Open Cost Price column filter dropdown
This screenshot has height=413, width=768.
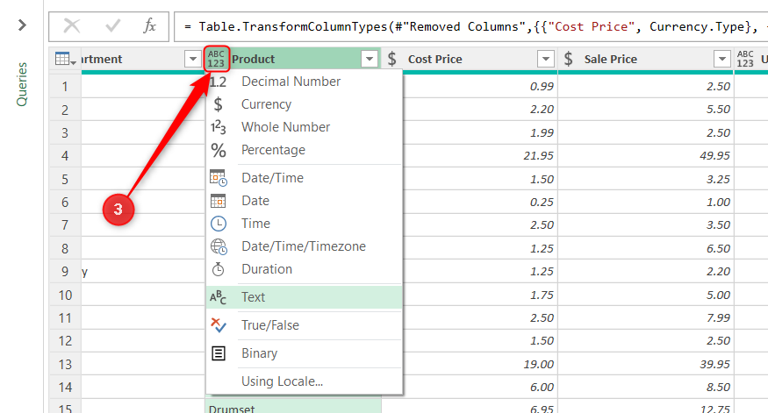[x=546, y=60]
